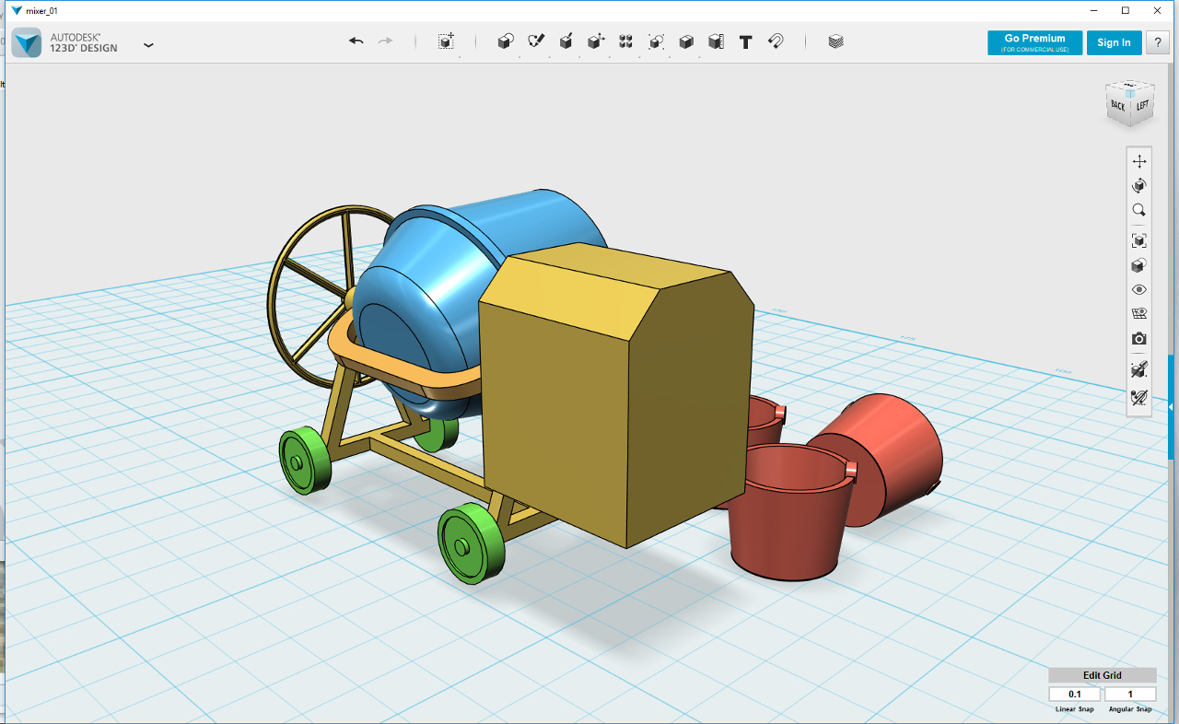Select the front green wheel
Screen dimensions: 1179x724
point(470,543)
